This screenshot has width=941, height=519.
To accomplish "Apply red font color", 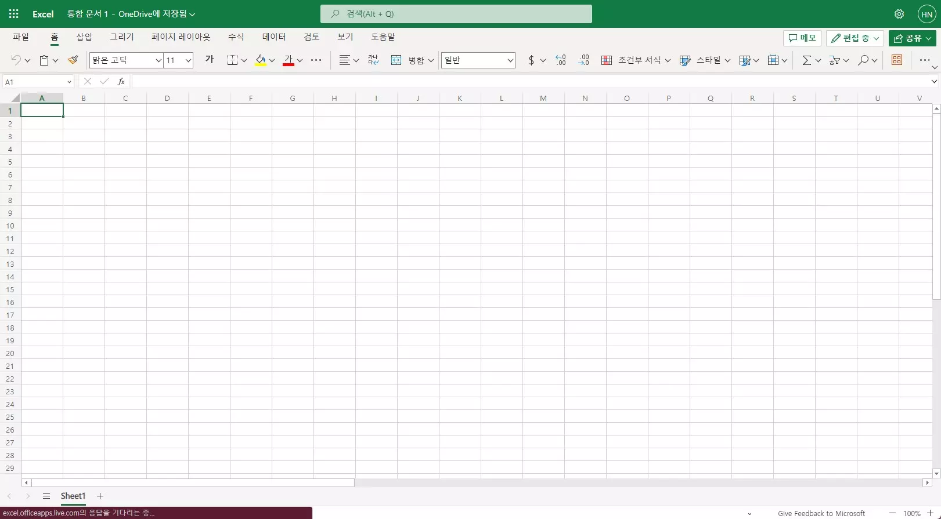I will pos(289,60).
